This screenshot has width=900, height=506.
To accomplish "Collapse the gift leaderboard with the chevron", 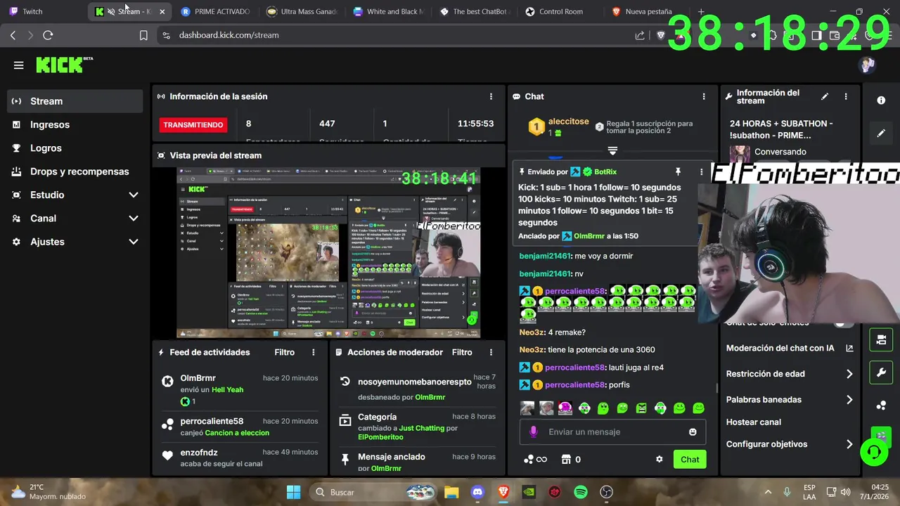I will point(612,150).
